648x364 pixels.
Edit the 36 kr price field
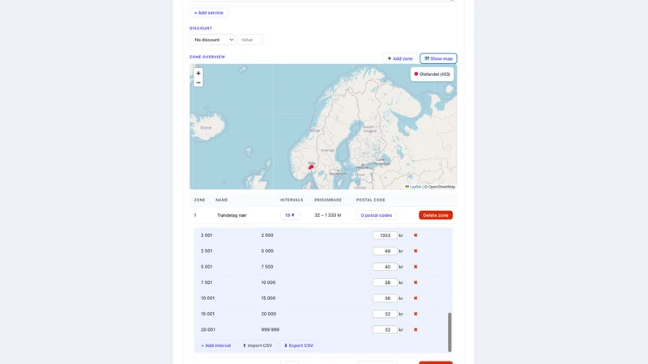click(x=385, y=298)
